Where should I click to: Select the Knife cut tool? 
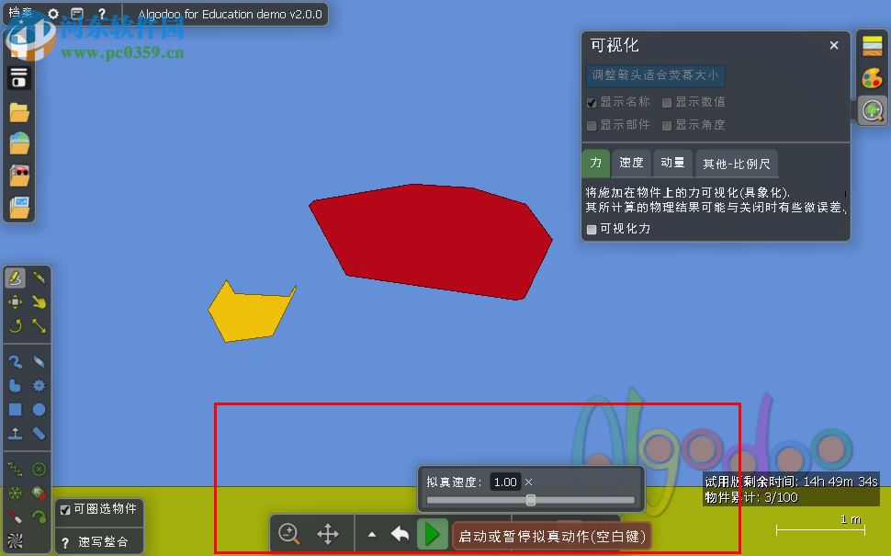click(39, 359)
